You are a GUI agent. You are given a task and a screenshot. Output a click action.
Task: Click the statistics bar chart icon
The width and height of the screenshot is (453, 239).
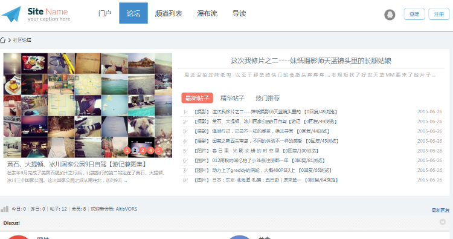coord(4,209)
